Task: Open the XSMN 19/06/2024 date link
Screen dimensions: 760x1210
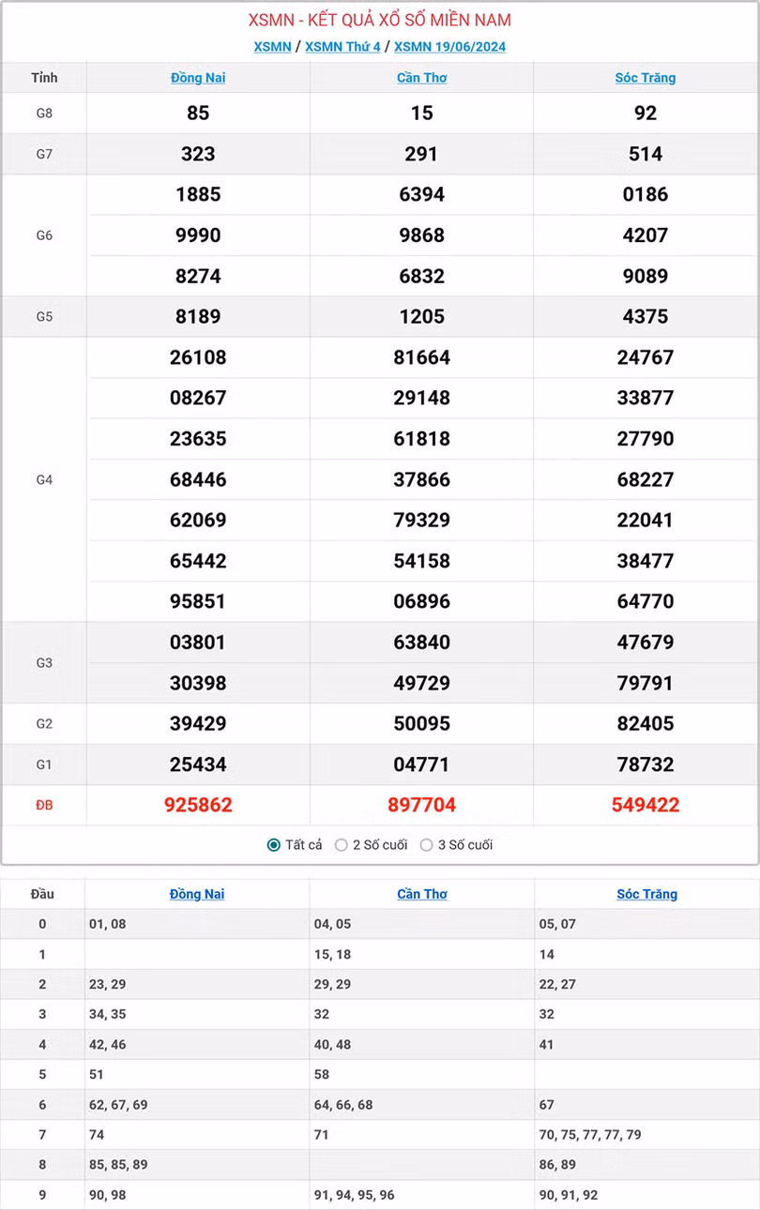Action: tap(449, 47)
